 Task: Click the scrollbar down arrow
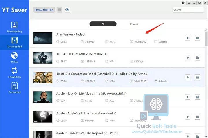click(206, 136)
